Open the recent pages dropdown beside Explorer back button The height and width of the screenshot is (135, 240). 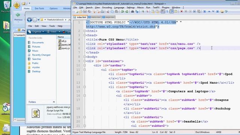pyautogui.click(x=39, y=20)
